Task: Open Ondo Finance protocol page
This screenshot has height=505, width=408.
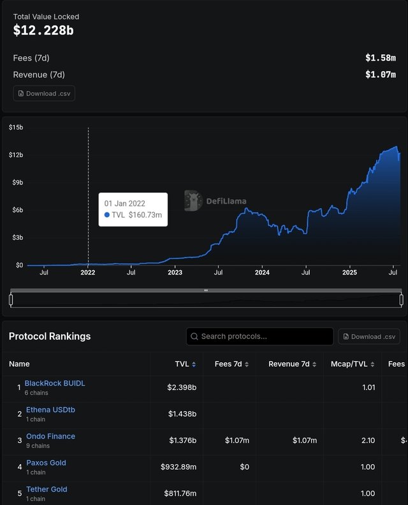Action: pyautogui.click(x=51, y=436)
